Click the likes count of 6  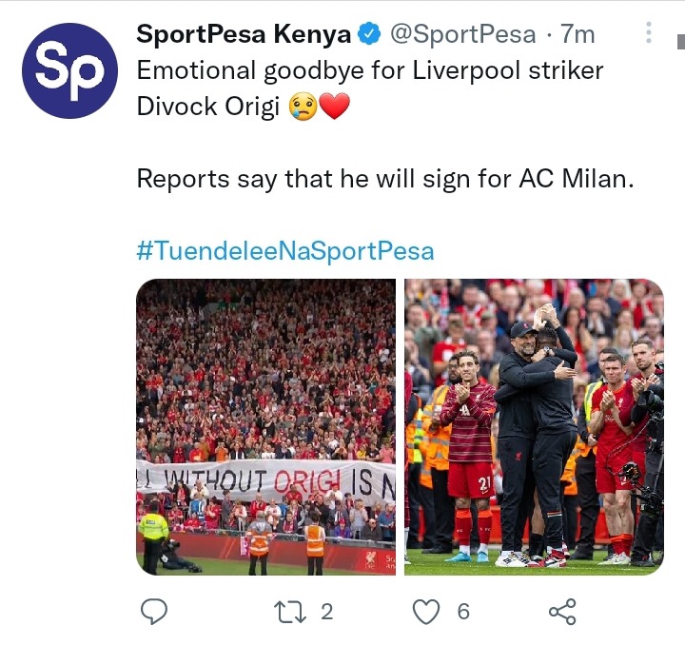pos(463,612)
